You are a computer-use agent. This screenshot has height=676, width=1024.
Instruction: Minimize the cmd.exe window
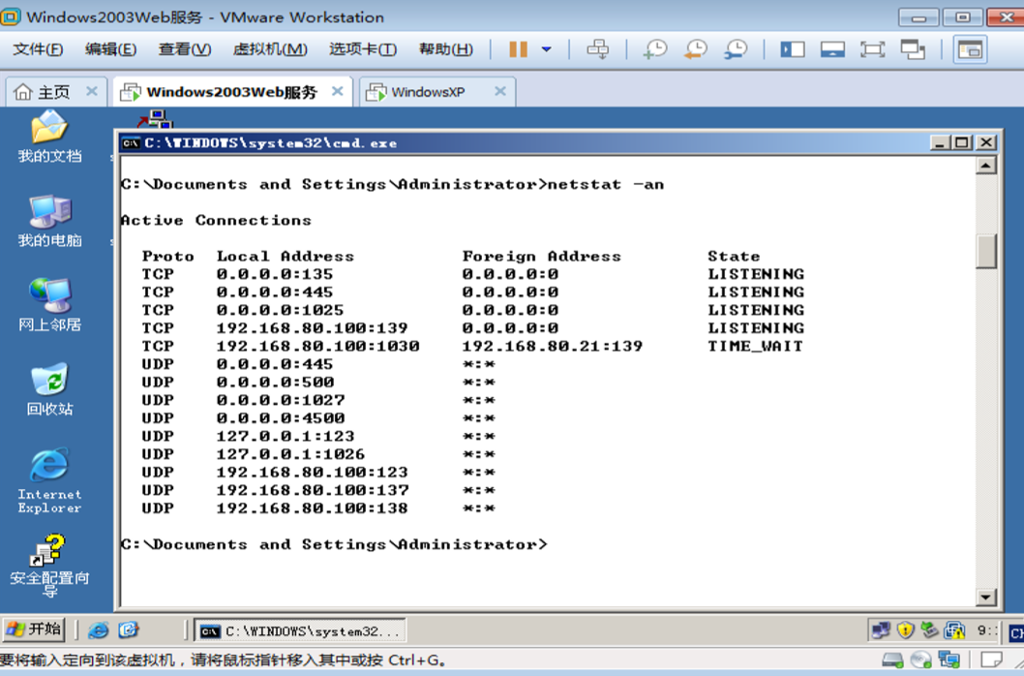(940, 142)
